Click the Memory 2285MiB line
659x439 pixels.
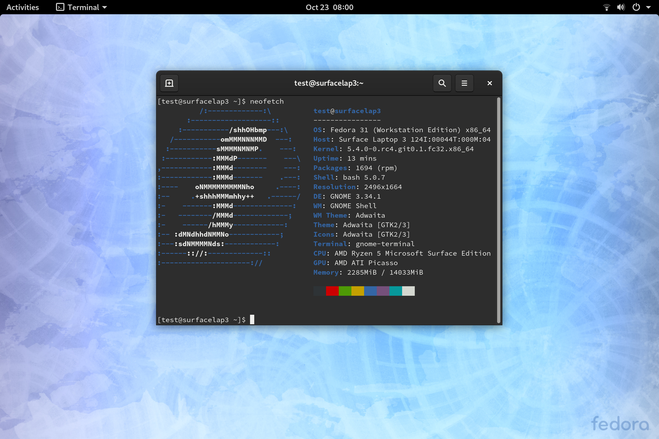pos(368,273)
